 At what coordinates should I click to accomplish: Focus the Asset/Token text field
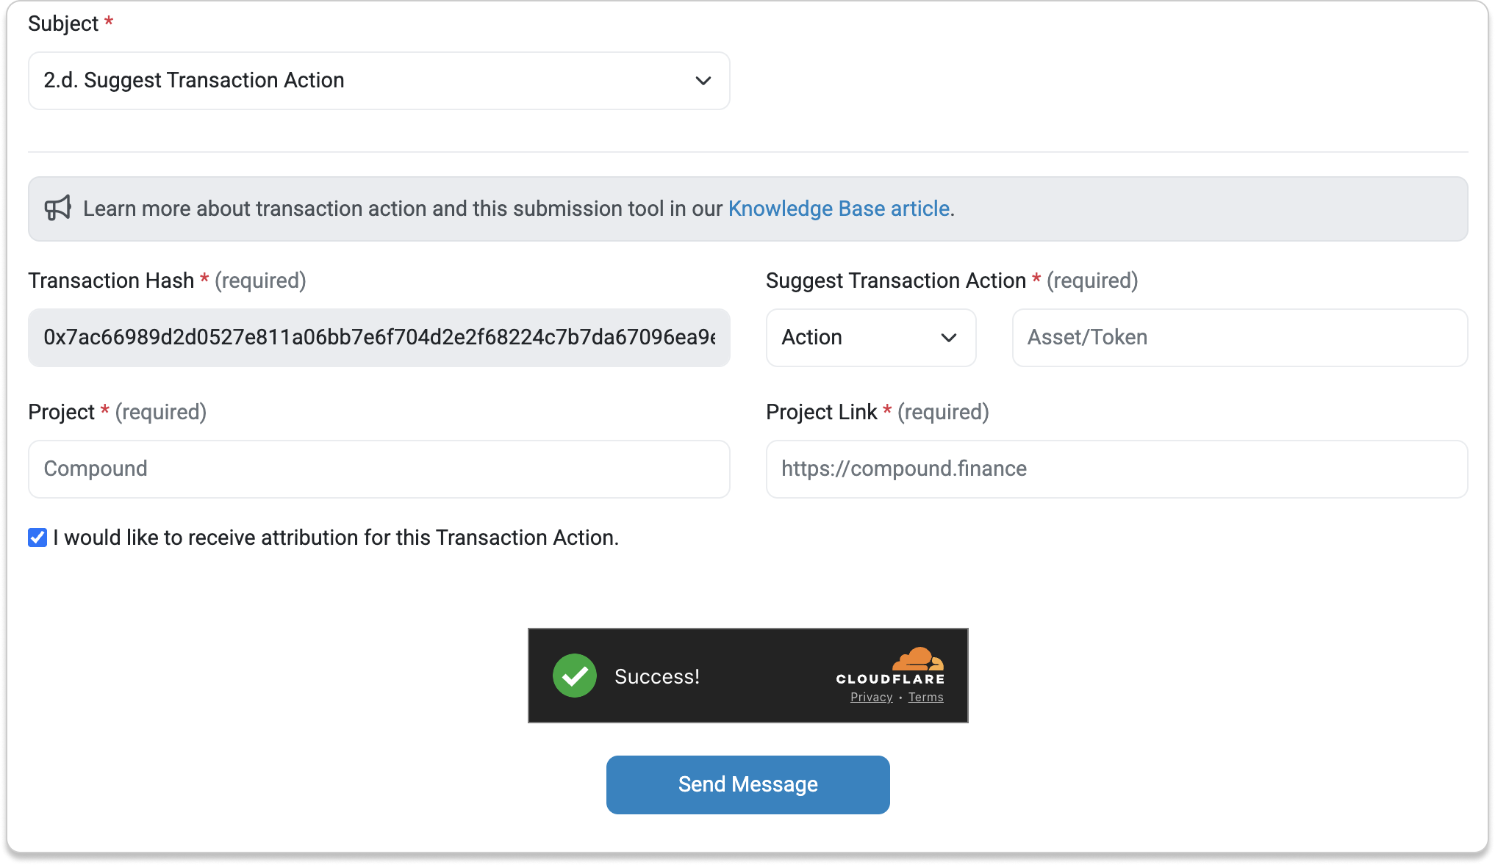tap(1239, 338)
